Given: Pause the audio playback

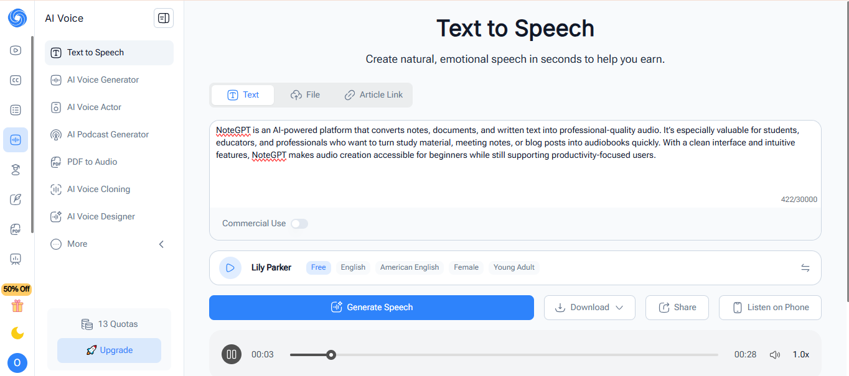Looking at the screenshot, I should 232,354.
